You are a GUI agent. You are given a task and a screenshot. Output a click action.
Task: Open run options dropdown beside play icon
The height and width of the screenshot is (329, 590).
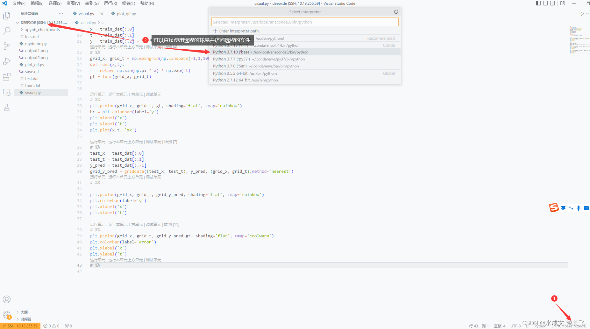point(587,14)
